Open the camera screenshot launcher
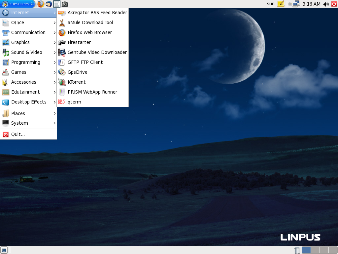 65,4
